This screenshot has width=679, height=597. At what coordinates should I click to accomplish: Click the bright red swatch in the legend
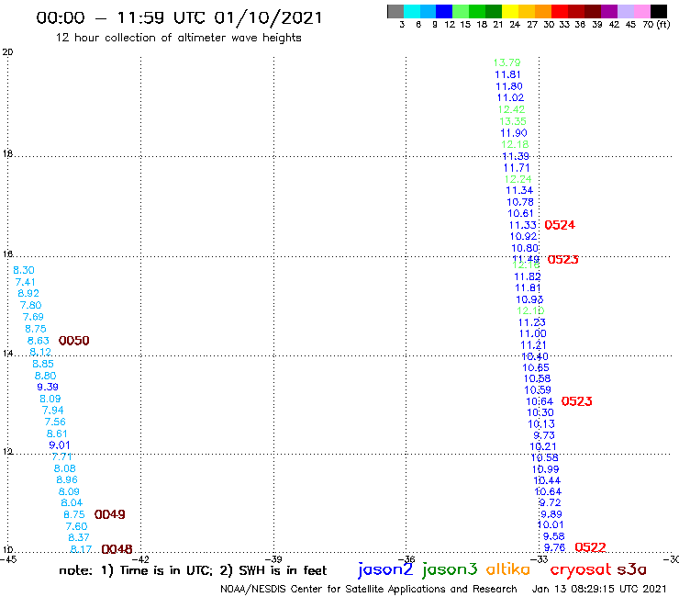coord(560,11)
